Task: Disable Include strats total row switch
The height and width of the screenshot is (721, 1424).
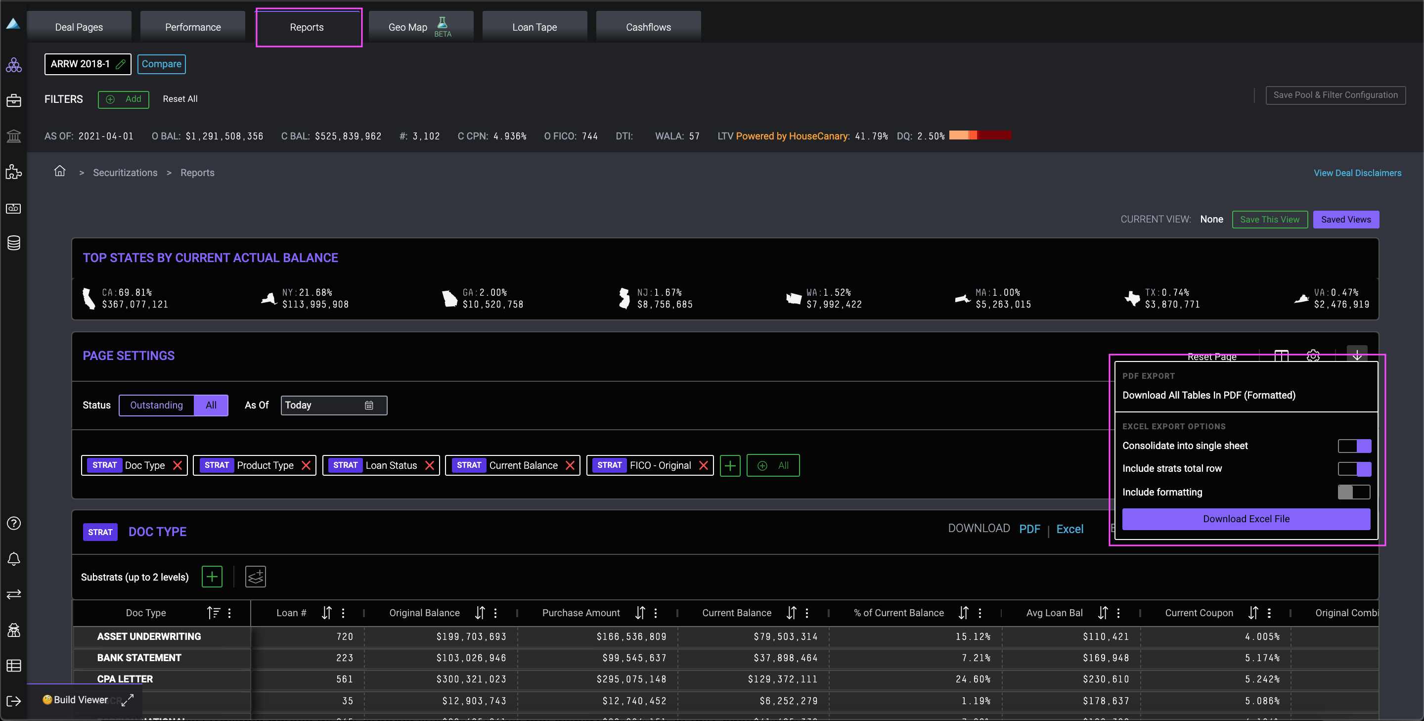Action: click(1354, 469)
